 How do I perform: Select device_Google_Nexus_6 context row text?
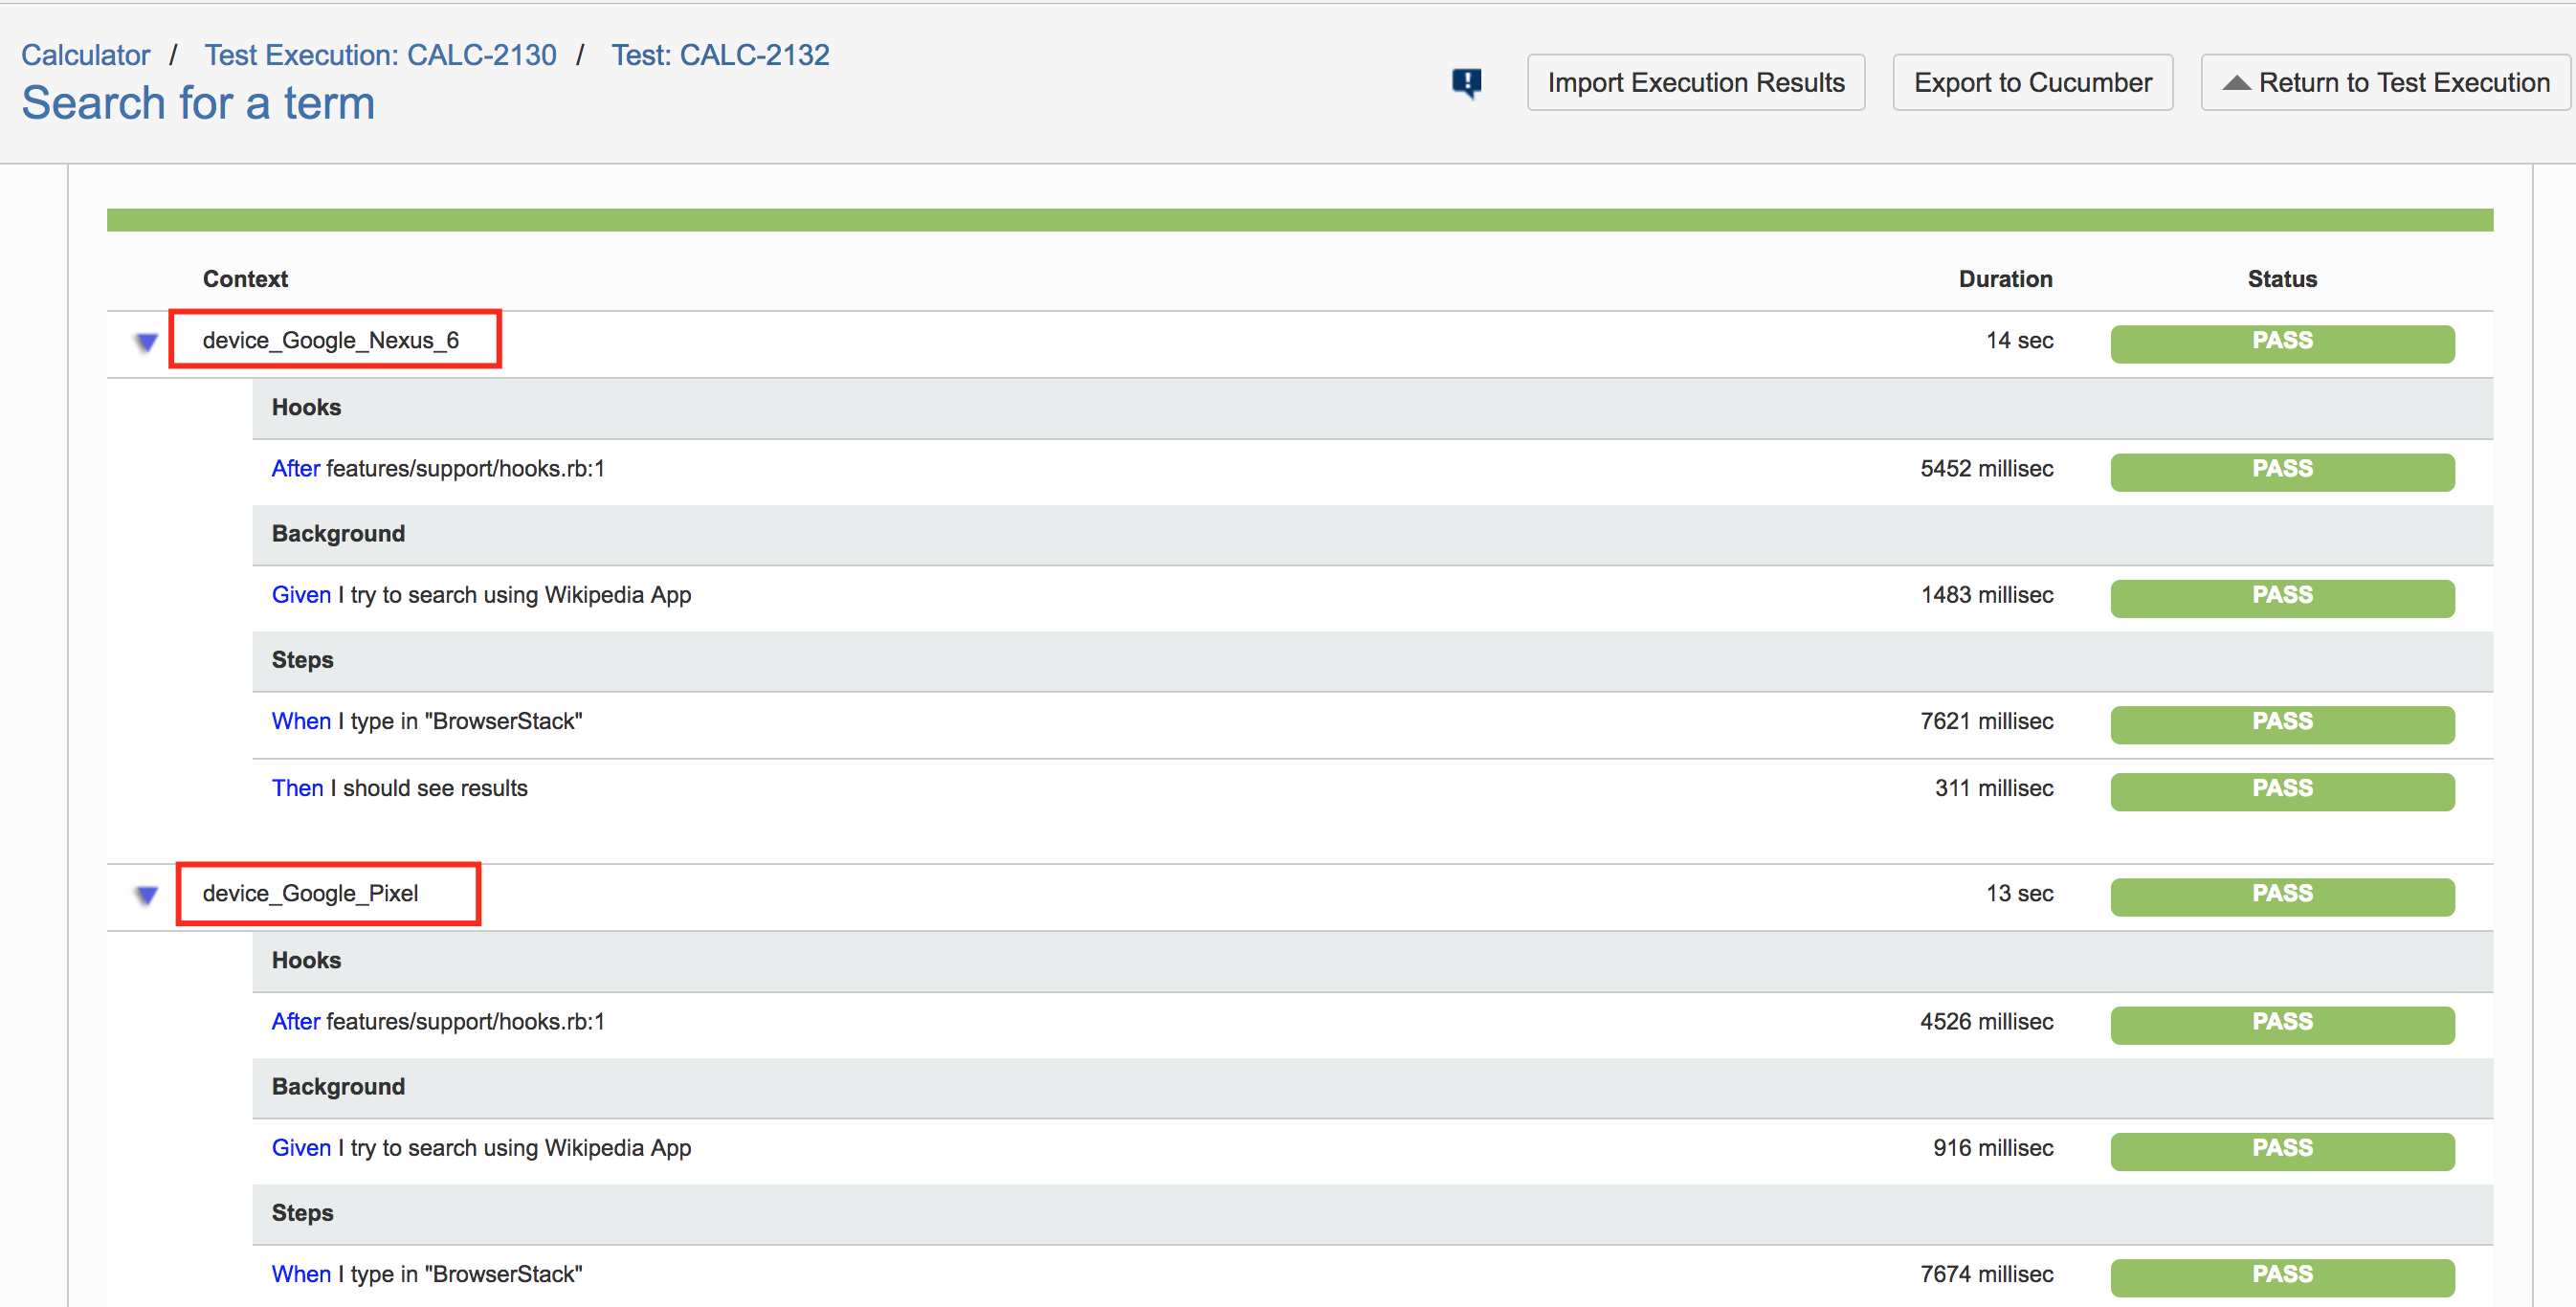click(x=331, y=340)
